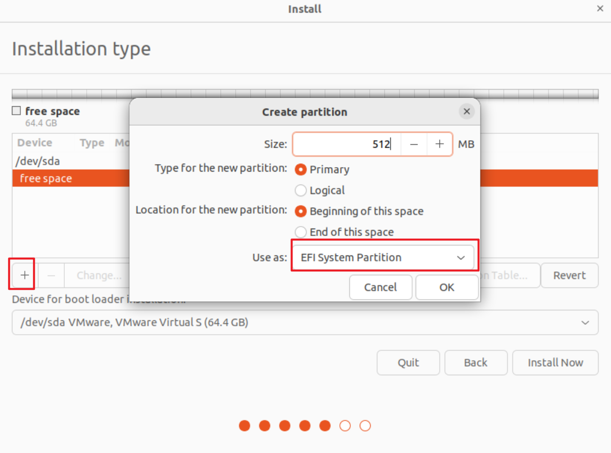Decrease partition size with minus stepper
This screenshot has width=611, height=453.
coord(414,144)
